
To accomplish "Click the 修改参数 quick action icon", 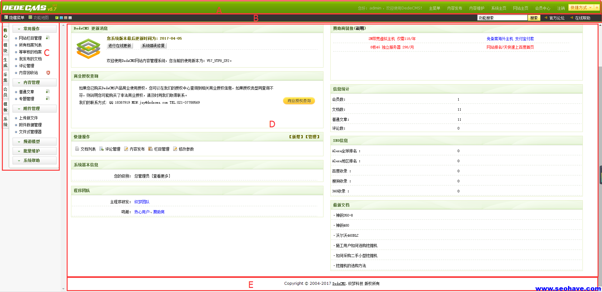I will 175,149.
